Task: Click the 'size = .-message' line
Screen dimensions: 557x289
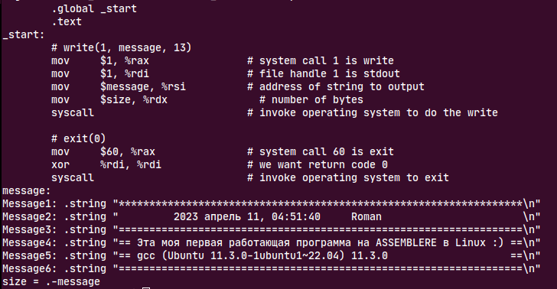Action: pos(51,282)
